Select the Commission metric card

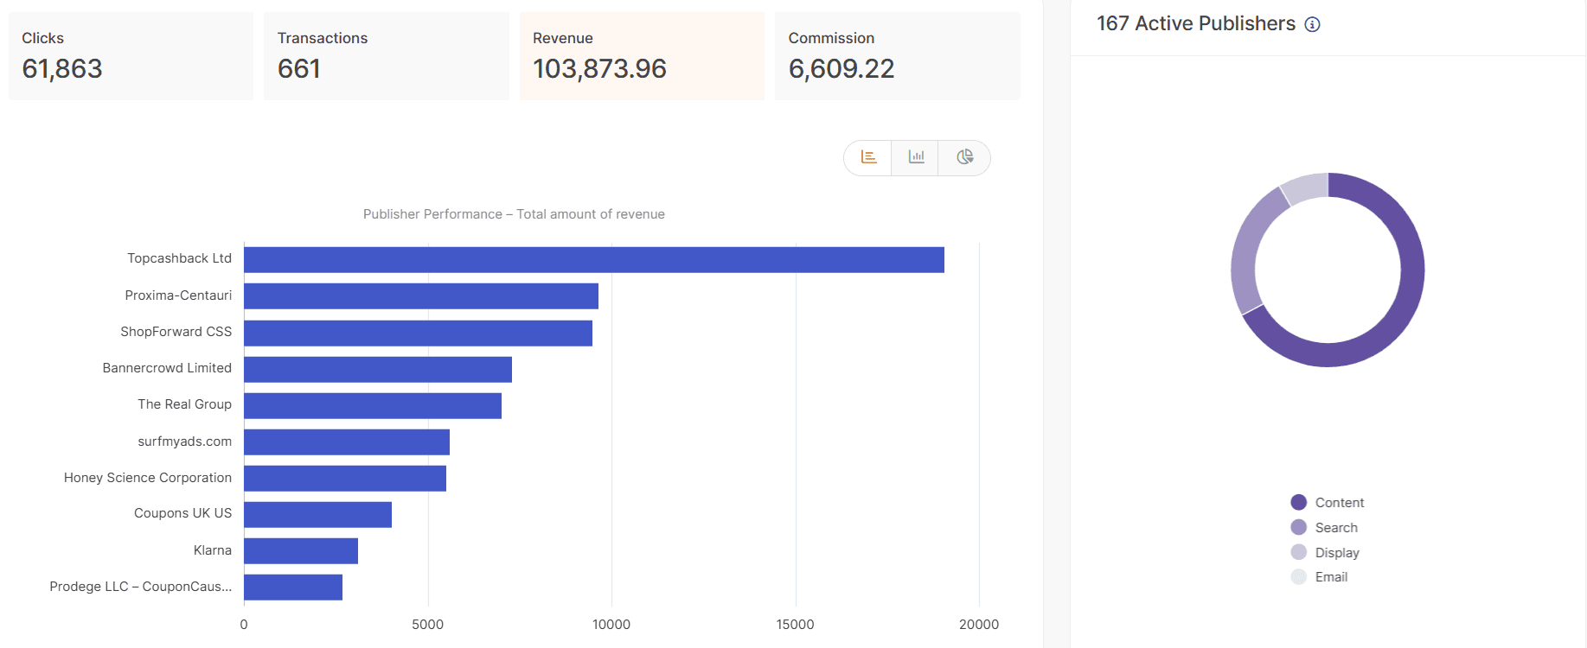tap(898, 56)
